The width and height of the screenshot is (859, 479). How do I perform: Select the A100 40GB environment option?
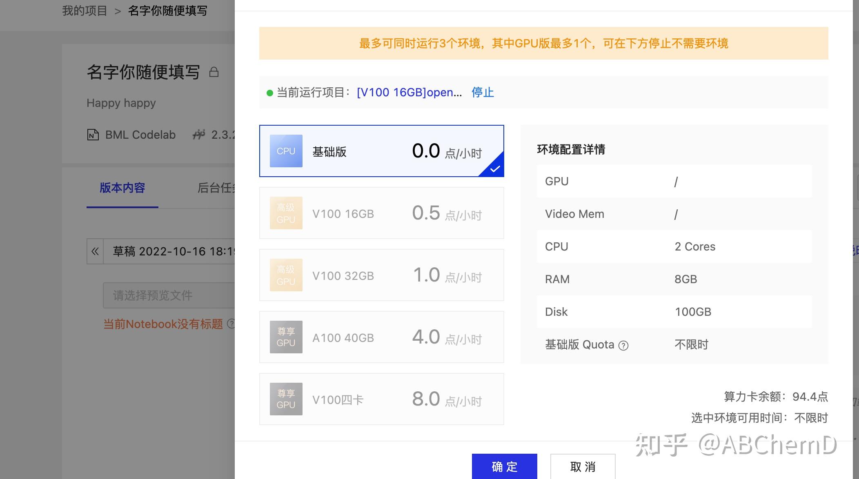coord(381,337)
